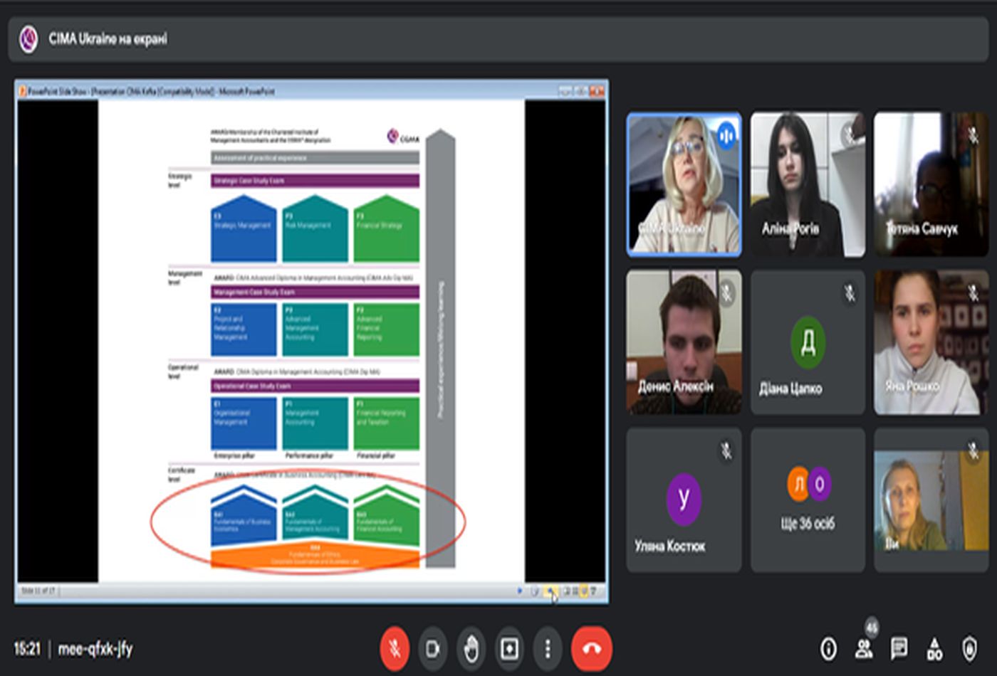Viewport: 997px width, 676px height.
Task: Open the activities panel
Action: coord(934,648)
